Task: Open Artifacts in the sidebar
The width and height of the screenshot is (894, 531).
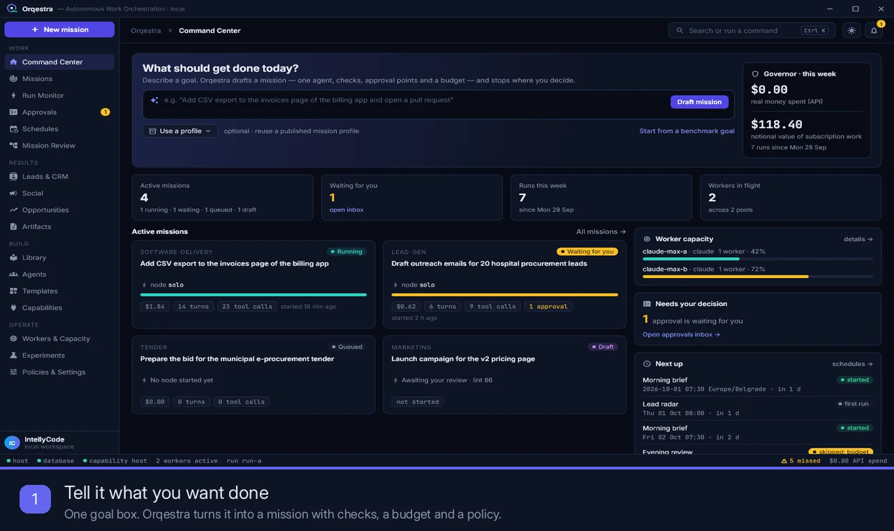Action: click(59, 227)
